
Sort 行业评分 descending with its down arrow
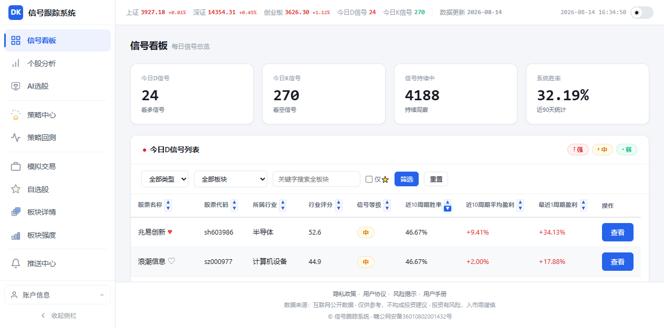(x=339, y=208)
